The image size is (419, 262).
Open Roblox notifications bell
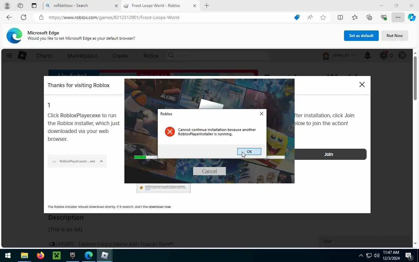pyautogui.click(x=368, y=55)
